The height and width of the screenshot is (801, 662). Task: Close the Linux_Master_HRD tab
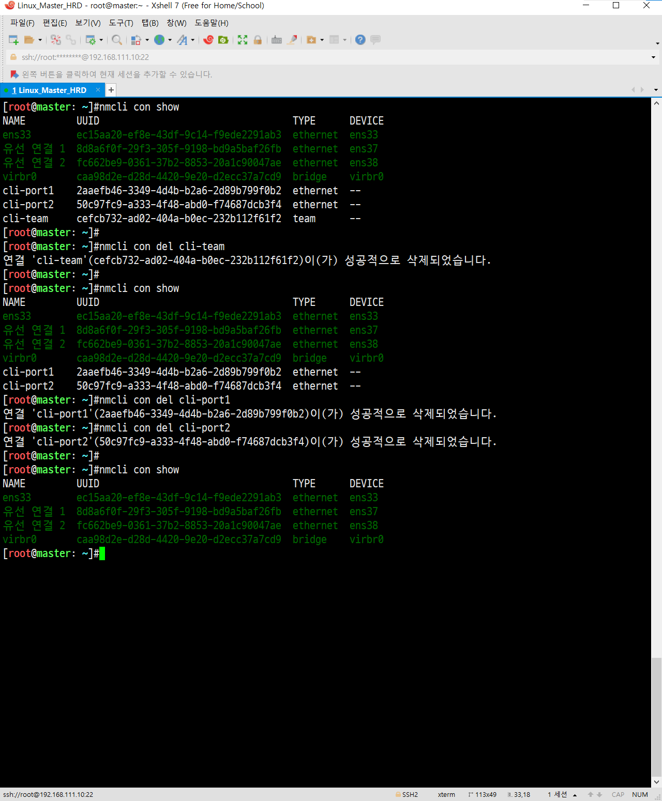[x=98, y=90]
